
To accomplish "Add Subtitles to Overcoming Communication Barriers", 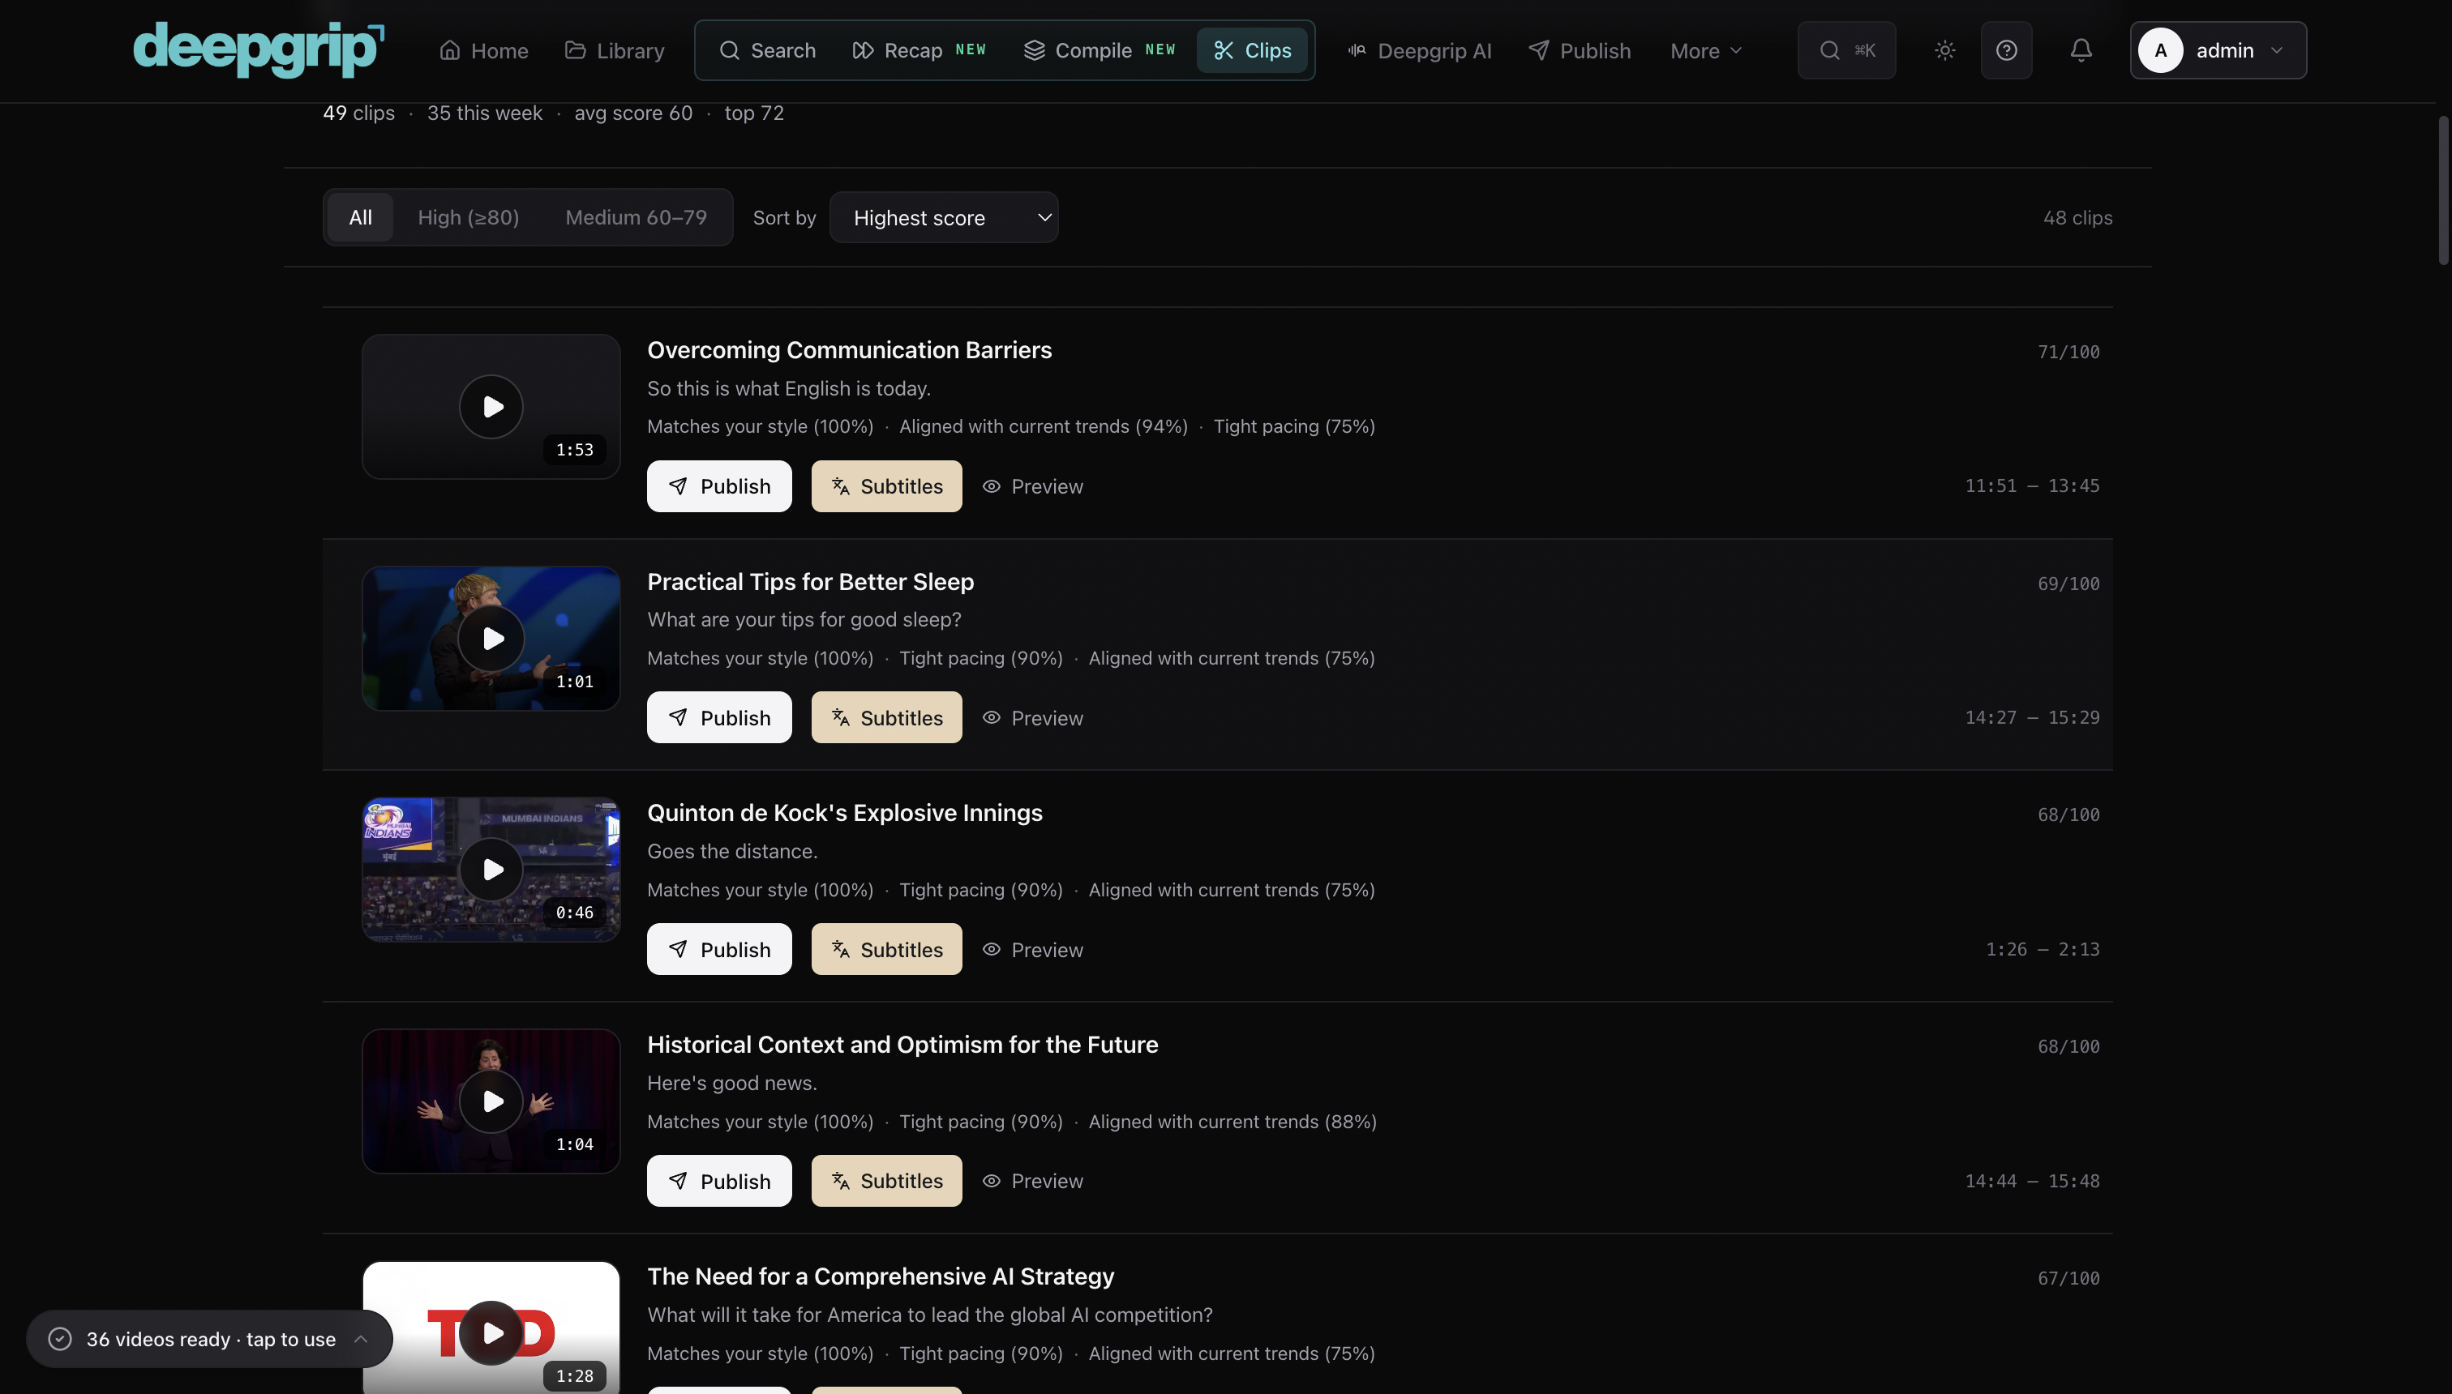I will coord(887,486).
